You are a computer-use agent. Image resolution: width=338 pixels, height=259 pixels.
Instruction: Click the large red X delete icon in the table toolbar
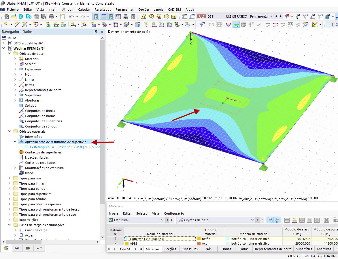(326, 220)
